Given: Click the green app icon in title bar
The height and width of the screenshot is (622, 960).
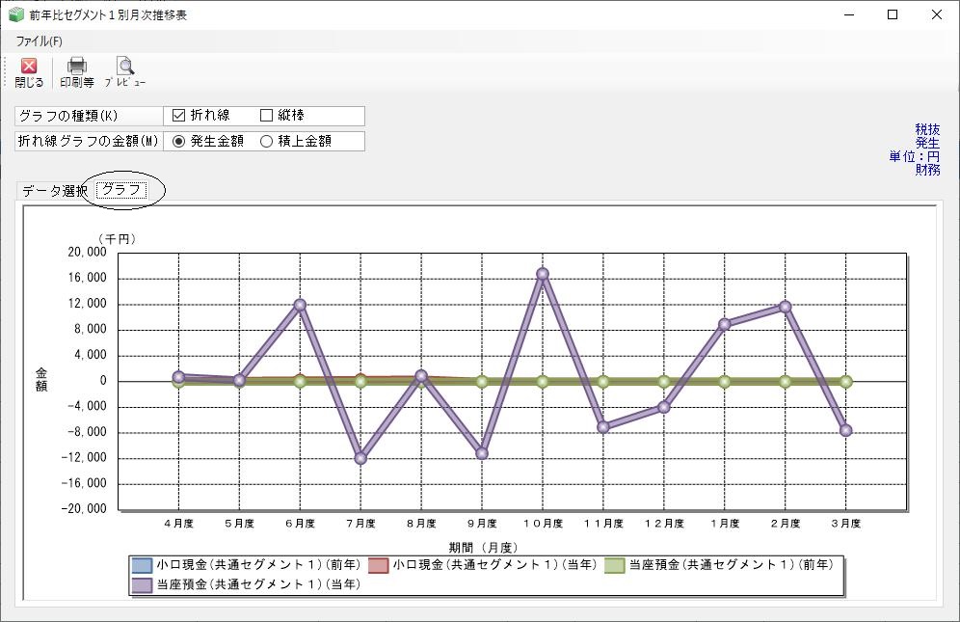Looking at the screenshot, I should [x=16, y=14].
